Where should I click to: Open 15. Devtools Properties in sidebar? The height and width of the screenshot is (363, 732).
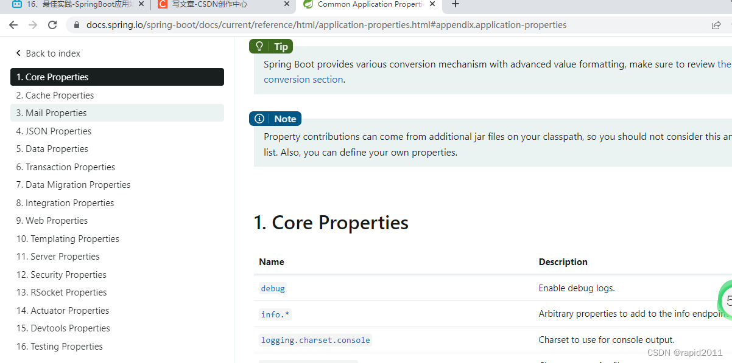tap(117, 328)
